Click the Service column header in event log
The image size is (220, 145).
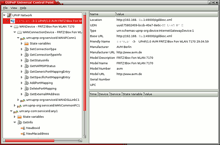(115, 94)
